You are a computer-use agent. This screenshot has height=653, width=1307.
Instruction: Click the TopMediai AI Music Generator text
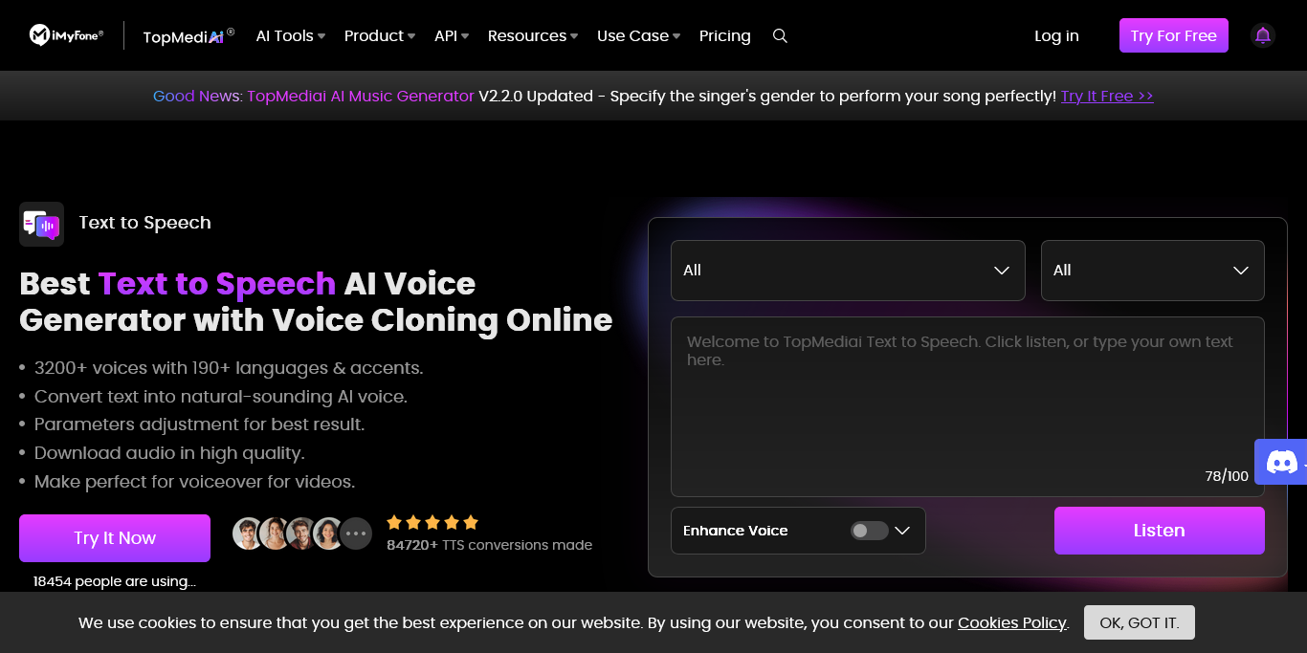point(361,96)
